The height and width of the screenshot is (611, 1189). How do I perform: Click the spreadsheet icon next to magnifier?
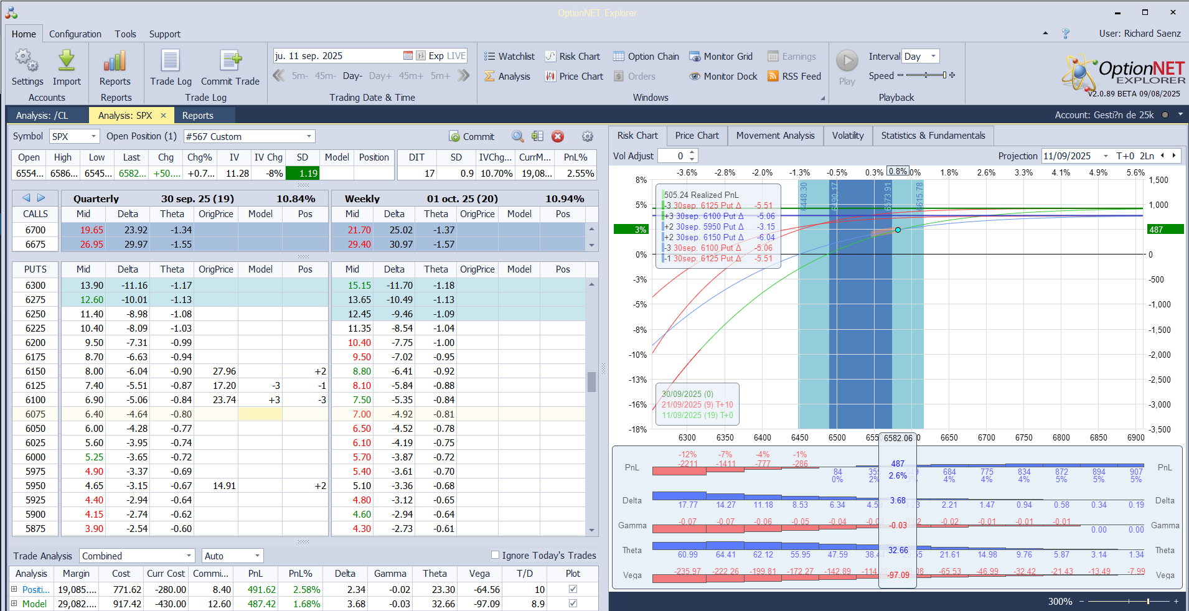coord(537,136)
